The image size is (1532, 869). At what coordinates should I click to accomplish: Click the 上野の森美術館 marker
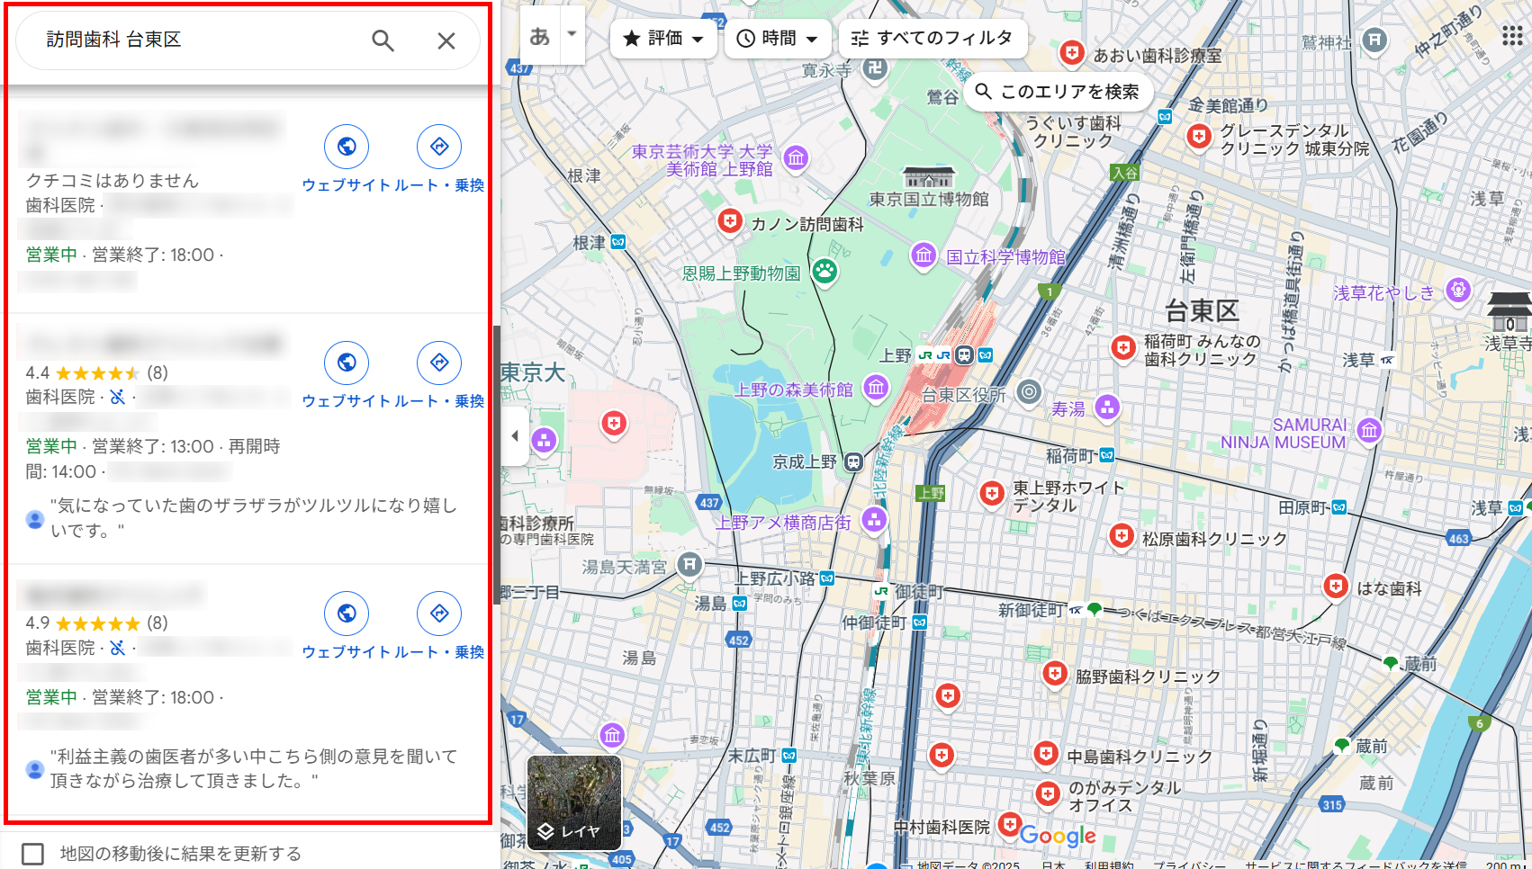876,388
